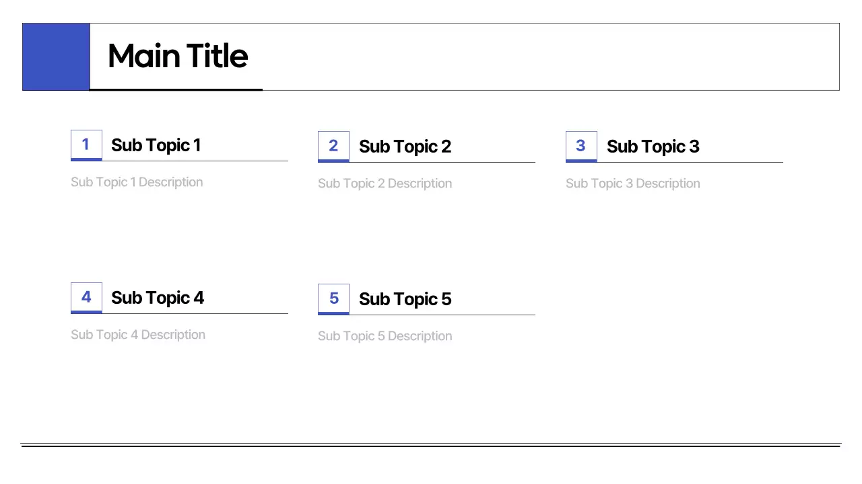Click the Sub Topic 3 Description text

point(632,184)
